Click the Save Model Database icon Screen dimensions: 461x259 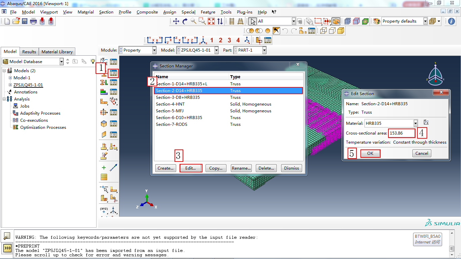(x=25, y=21)
